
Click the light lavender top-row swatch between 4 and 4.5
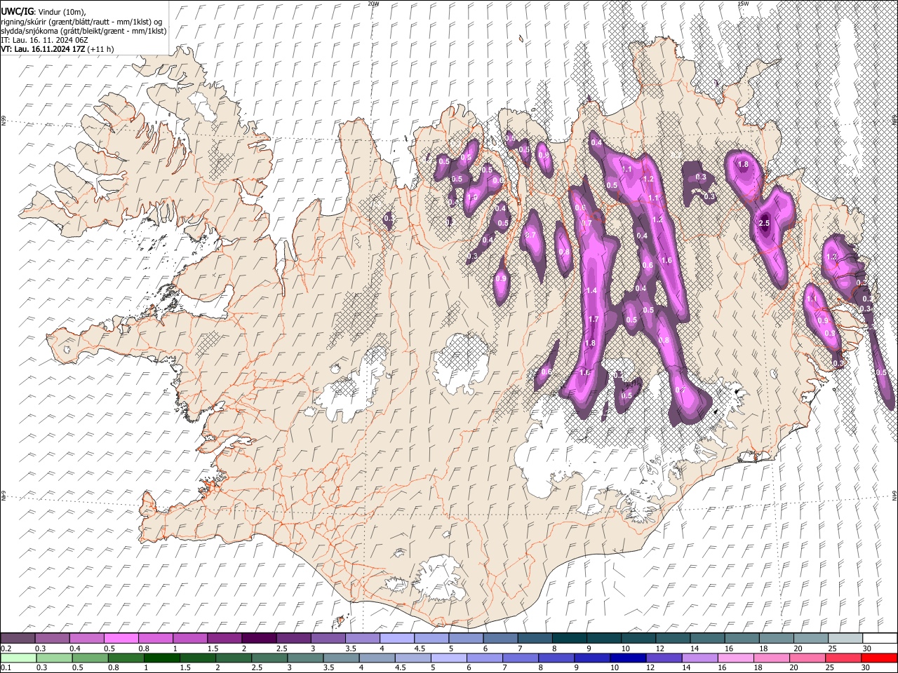click(396, 638)
